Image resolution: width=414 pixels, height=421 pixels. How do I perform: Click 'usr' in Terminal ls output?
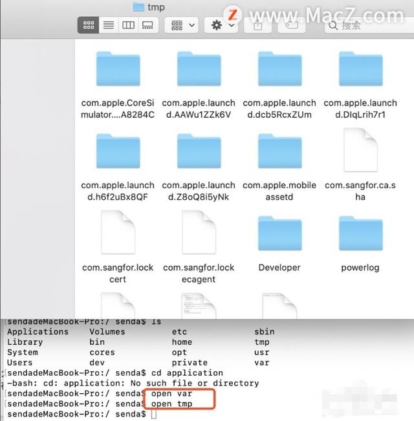pyautogui.click(x=261, y=352)
